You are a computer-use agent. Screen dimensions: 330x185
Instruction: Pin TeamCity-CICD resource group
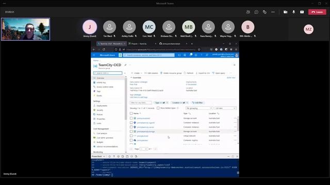pyautogui.click(x=125, y=65)
